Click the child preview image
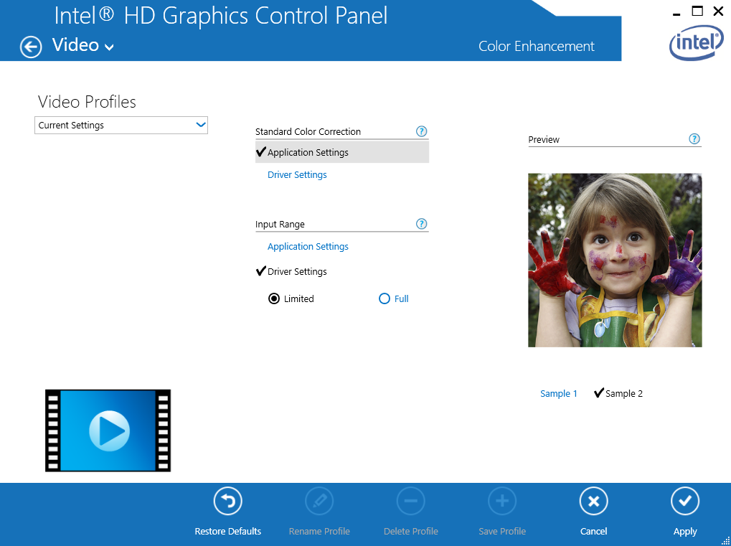Screen dimensions: 731x546 click(615, 260)
